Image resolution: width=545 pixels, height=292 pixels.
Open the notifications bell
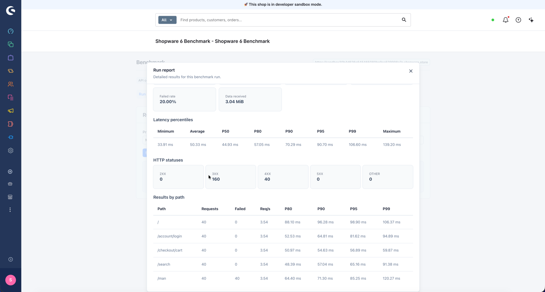point(505,20)
